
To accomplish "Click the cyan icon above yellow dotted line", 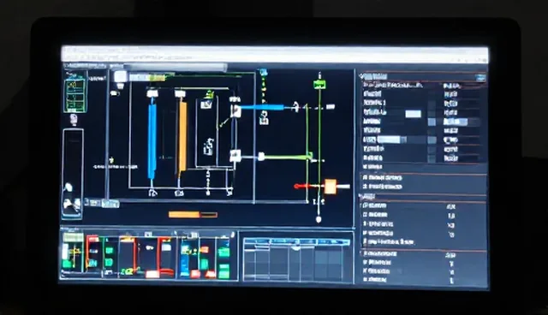I will pyautogui.click(x=263, y=73).
